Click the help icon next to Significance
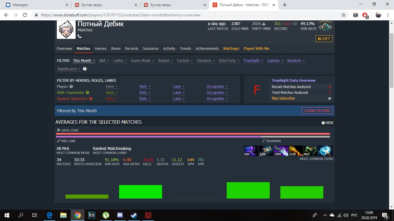Image resolution: width=394 pixels, height=221 pixels. [x=85, y=69]
